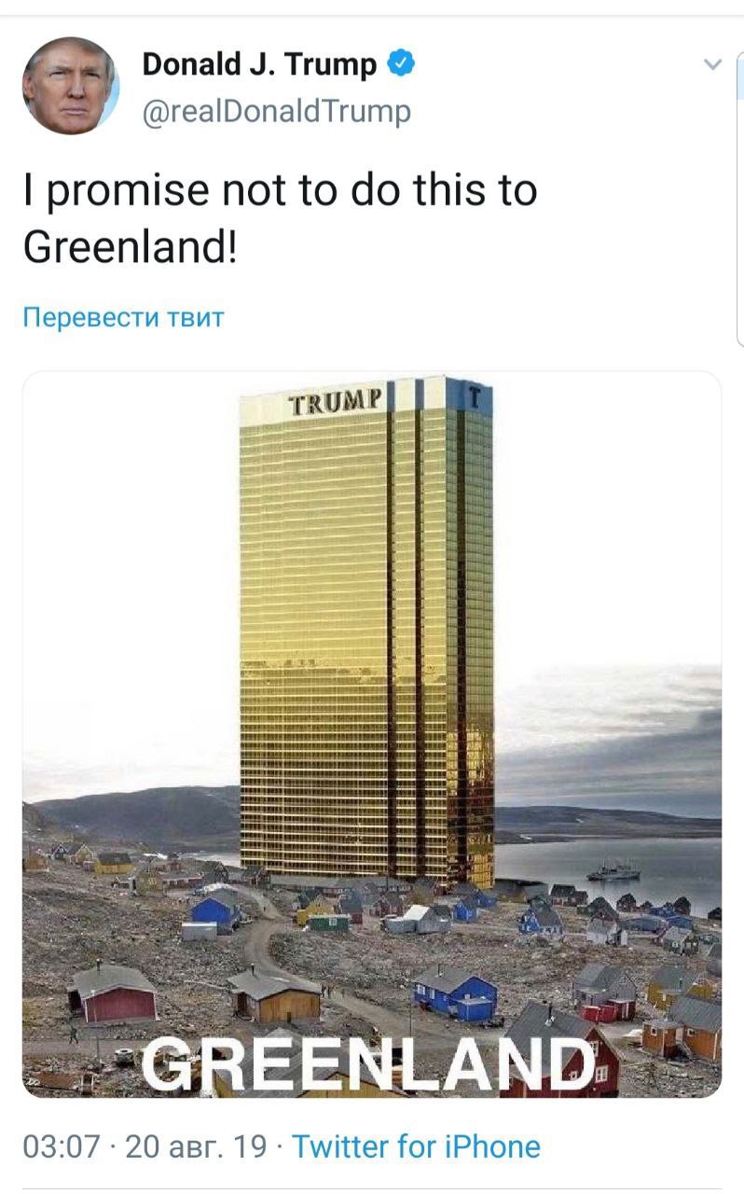Expand the tweet options chevron menu
The image size is (744, 1194).
tap(712, 64)
